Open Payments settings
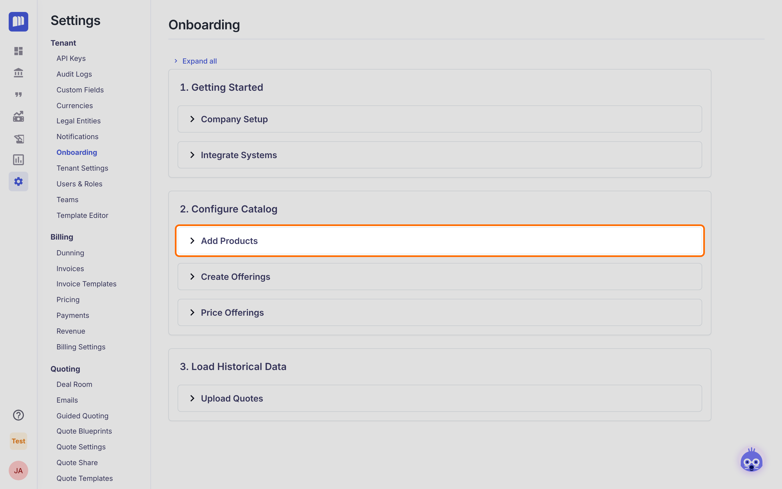 coord(73,315)
